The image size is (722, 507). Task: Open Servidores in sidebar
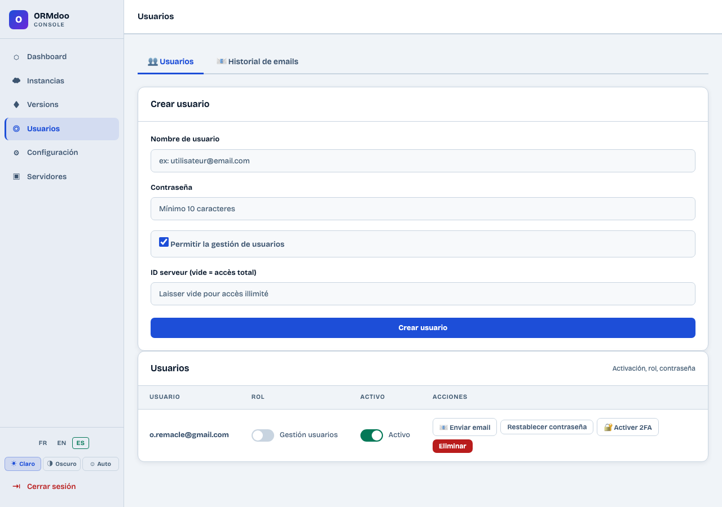[62, 177]
